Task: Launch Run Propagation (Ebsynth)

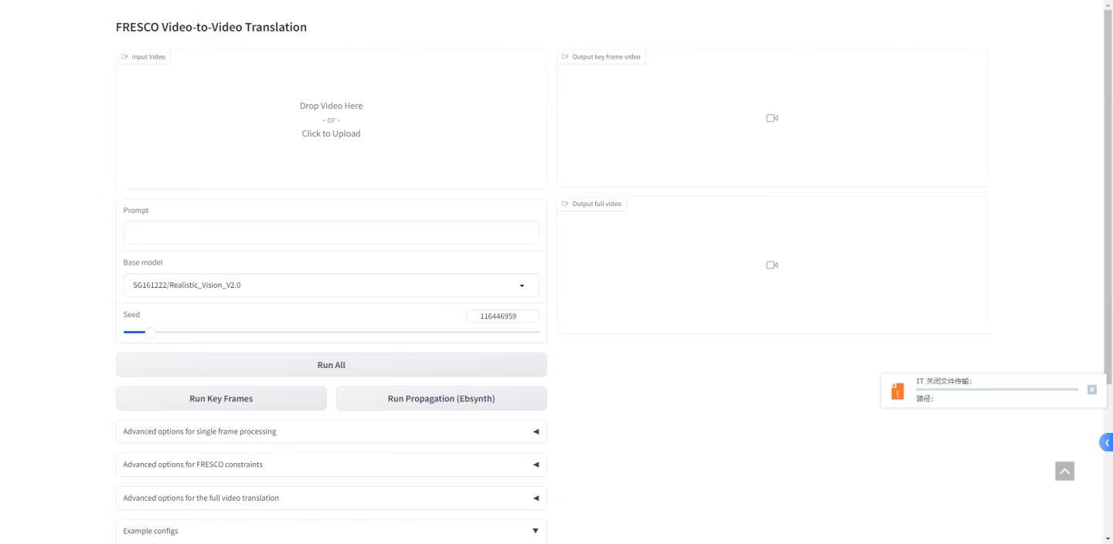Action: click(441, 398)
